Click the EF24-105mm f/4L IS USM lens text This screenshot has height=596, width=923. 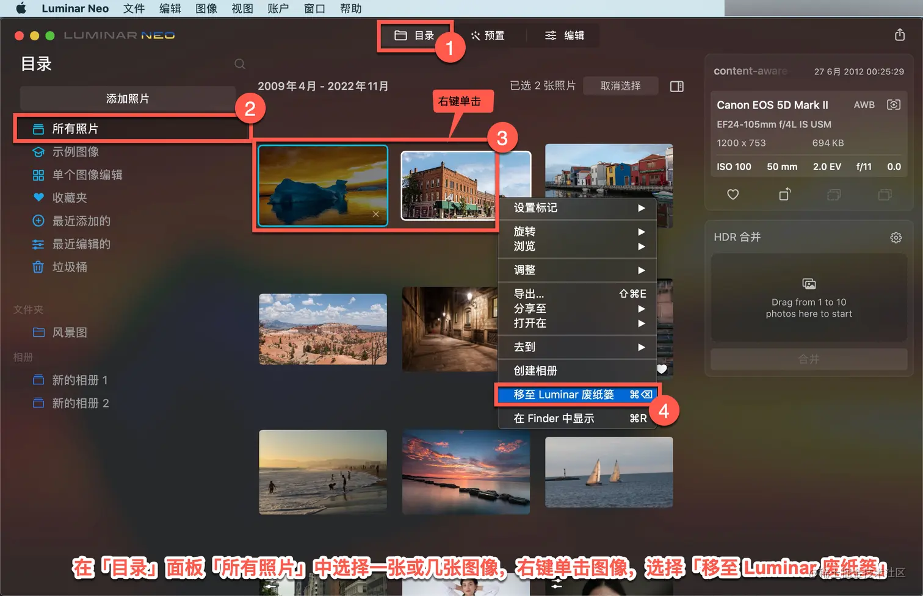click(774, 124)
